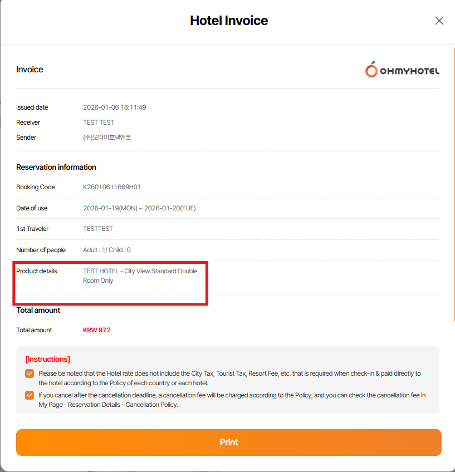455x472 pixels.
Task: Click the Hotel Invoice title
Action: click(229, 21)
